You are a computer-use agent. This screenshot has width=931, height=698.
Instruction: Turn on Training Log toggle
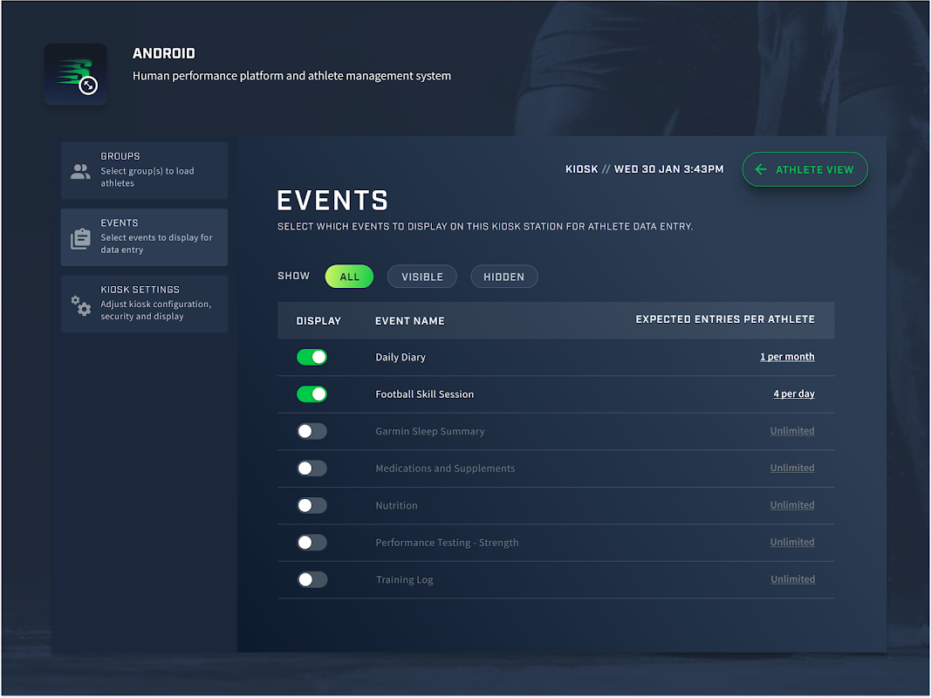coord(311,580)
